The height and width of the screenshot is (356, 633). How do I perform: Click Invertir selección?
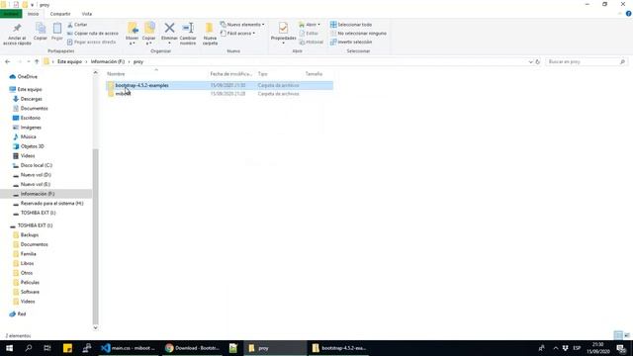pyautogui.click(x=351, y=42)
